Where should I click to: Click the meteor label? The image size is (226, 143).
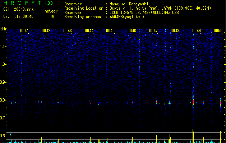coord(51,11)
